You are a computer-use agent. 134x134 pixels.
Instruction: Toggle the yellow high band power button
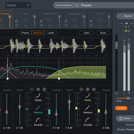[x=81, y=89]
